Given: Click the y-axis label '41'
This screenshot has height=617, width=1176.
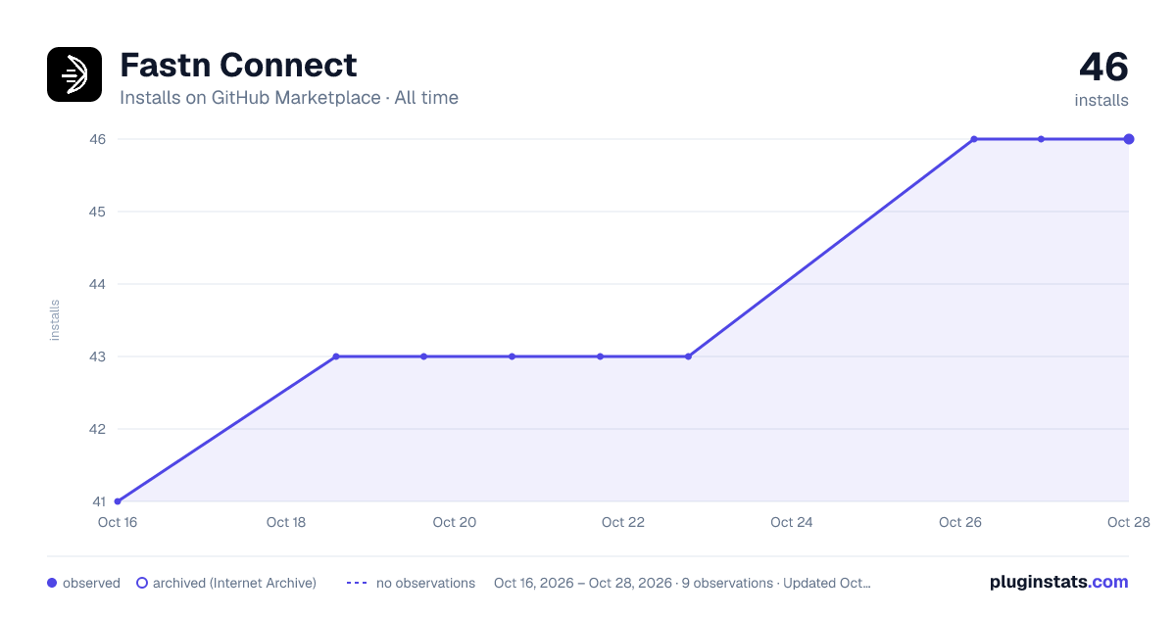Looking at the screenshot, I should point(99,501).
